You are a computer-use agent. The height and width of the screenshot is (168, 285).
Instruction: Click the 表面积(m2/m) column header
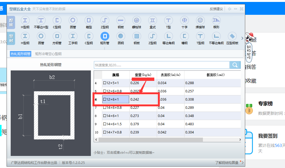pyautogui.click(x=171, y=75)
